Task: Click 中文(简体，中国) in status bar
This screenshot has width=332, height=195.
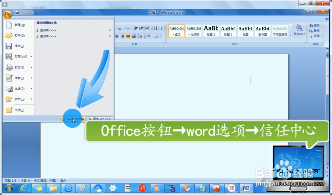Action: tap(45, 181)
